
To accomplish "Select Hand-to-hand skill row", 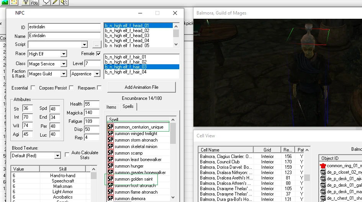I will click(x=51, y=176).
